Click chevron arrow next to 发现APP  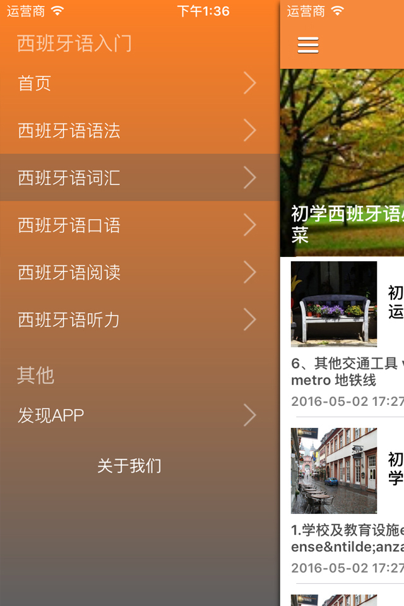coord(250,415)
